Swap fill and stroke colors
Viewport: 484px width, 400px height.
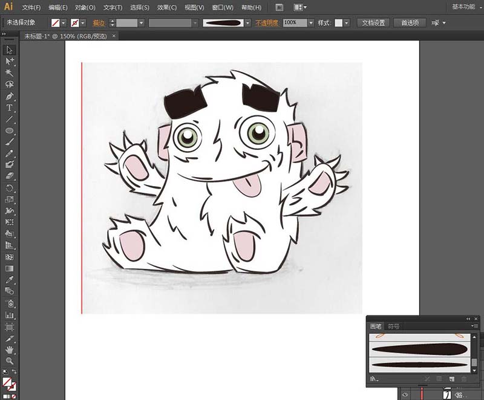pos(14,372)
